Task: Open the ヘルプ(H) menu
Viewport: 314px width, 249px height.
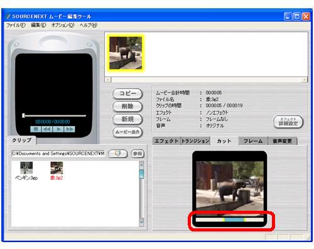Action: [x=88, y=25]
